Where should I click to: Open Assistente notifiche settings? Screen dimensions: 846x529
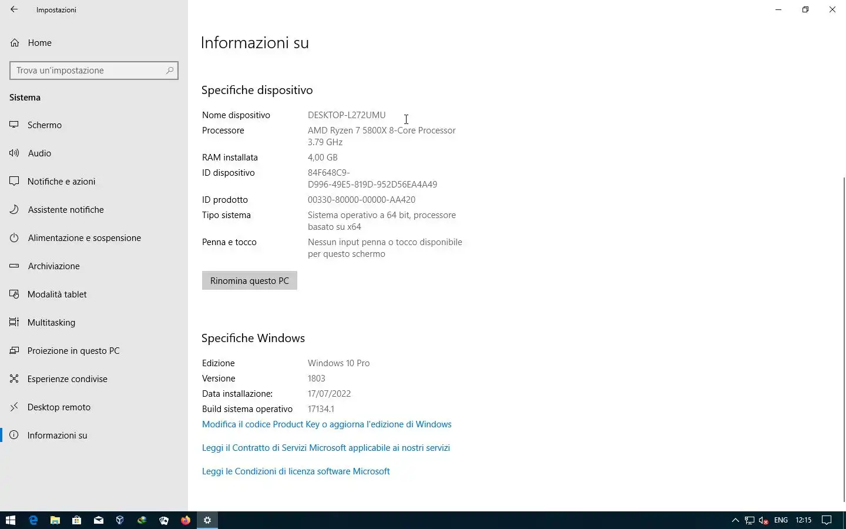[94, 210]
